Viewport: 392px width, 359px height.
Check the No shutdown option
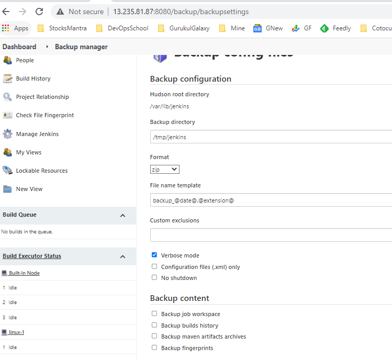pyautogui.click(x=154, y=277)
